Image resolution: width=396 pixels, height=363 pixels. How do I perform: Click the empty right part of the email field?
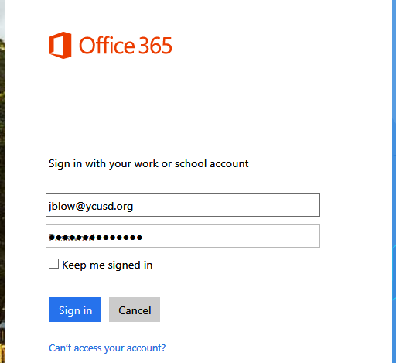click(x=227, y=205)
